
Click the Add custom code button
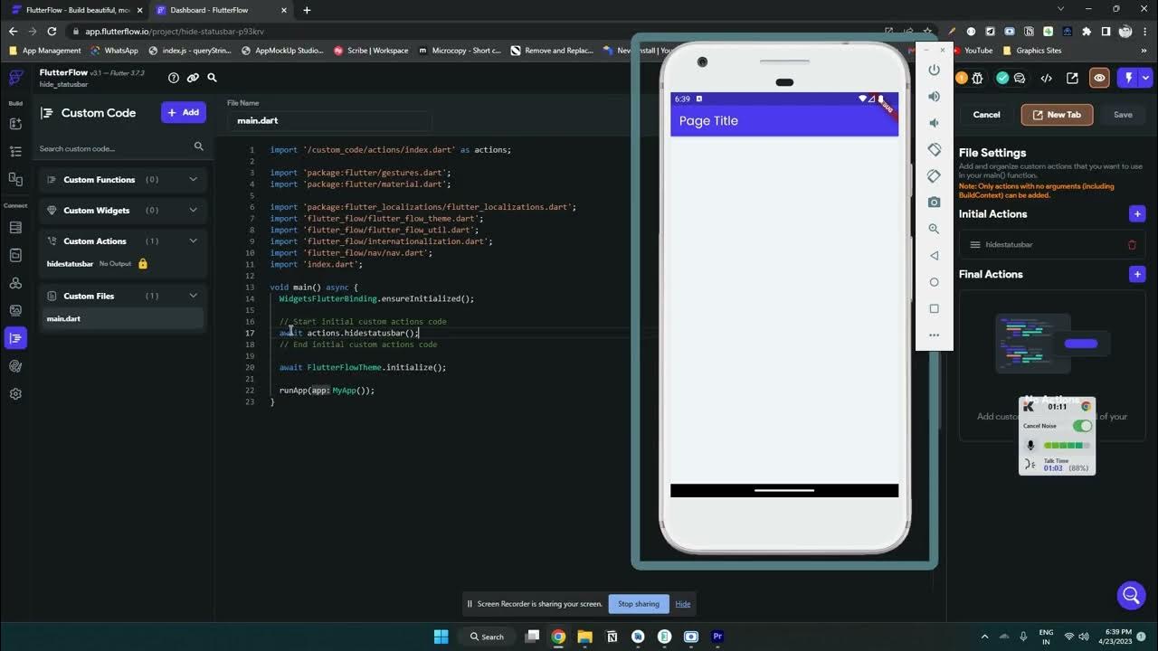[184, 113]
